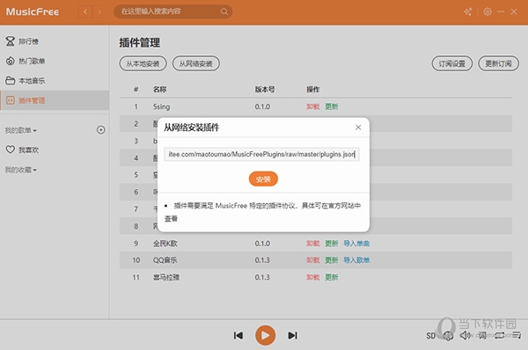528x350 pixels.
Task: Click 导入歌单 for QQ音乐
Action: click(x=356, y=260)
